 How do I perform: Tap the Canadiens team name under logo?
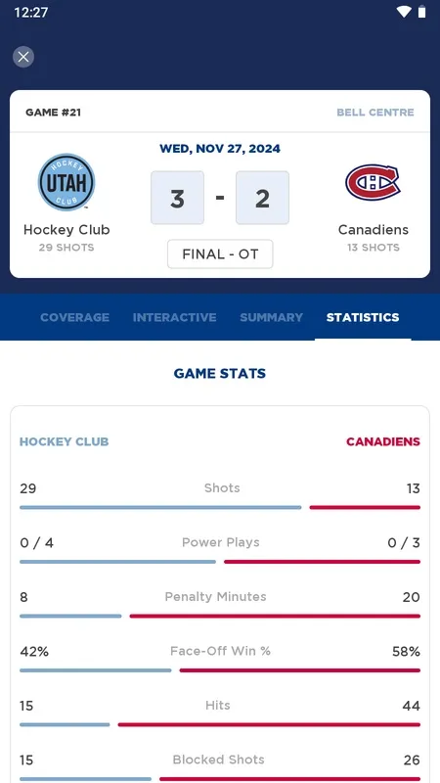point(374,230)
